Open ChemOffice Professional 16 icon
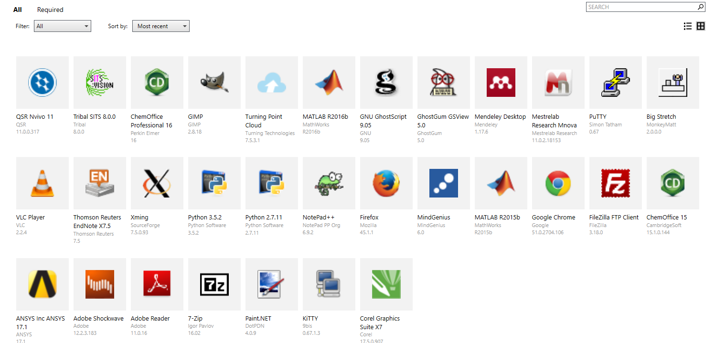715x343 pixels. (x=157, y=83)
